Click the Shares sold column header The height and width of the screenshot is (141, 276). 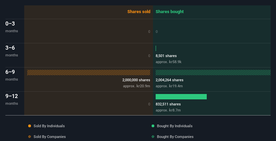click(x=139, y=12)
